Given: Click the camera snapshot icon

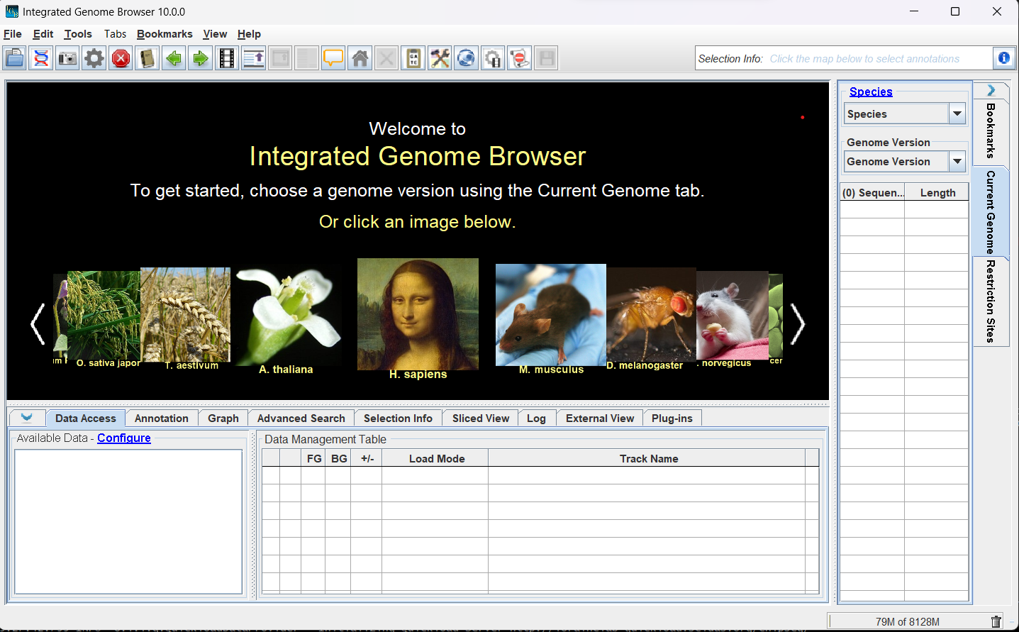Looking at the screenshot, I should (68, 58).
